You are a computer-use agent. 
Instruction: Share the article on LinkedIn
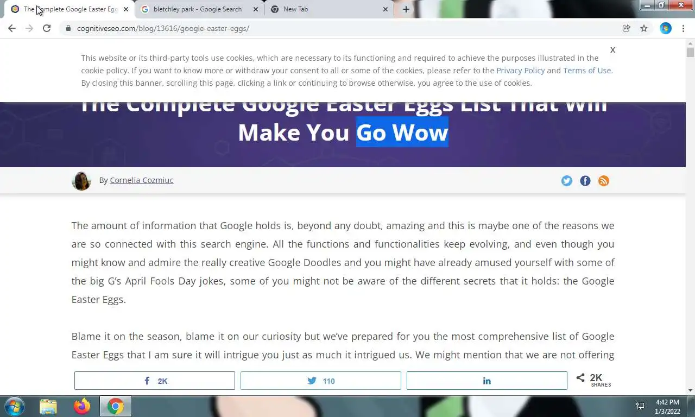pos(487,381)
